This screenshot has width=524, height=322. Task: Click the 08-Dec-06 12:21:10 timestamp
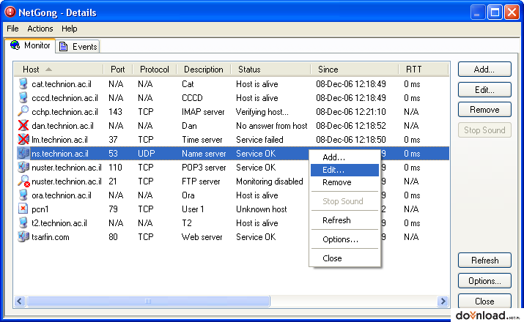(x=351, y=112)
